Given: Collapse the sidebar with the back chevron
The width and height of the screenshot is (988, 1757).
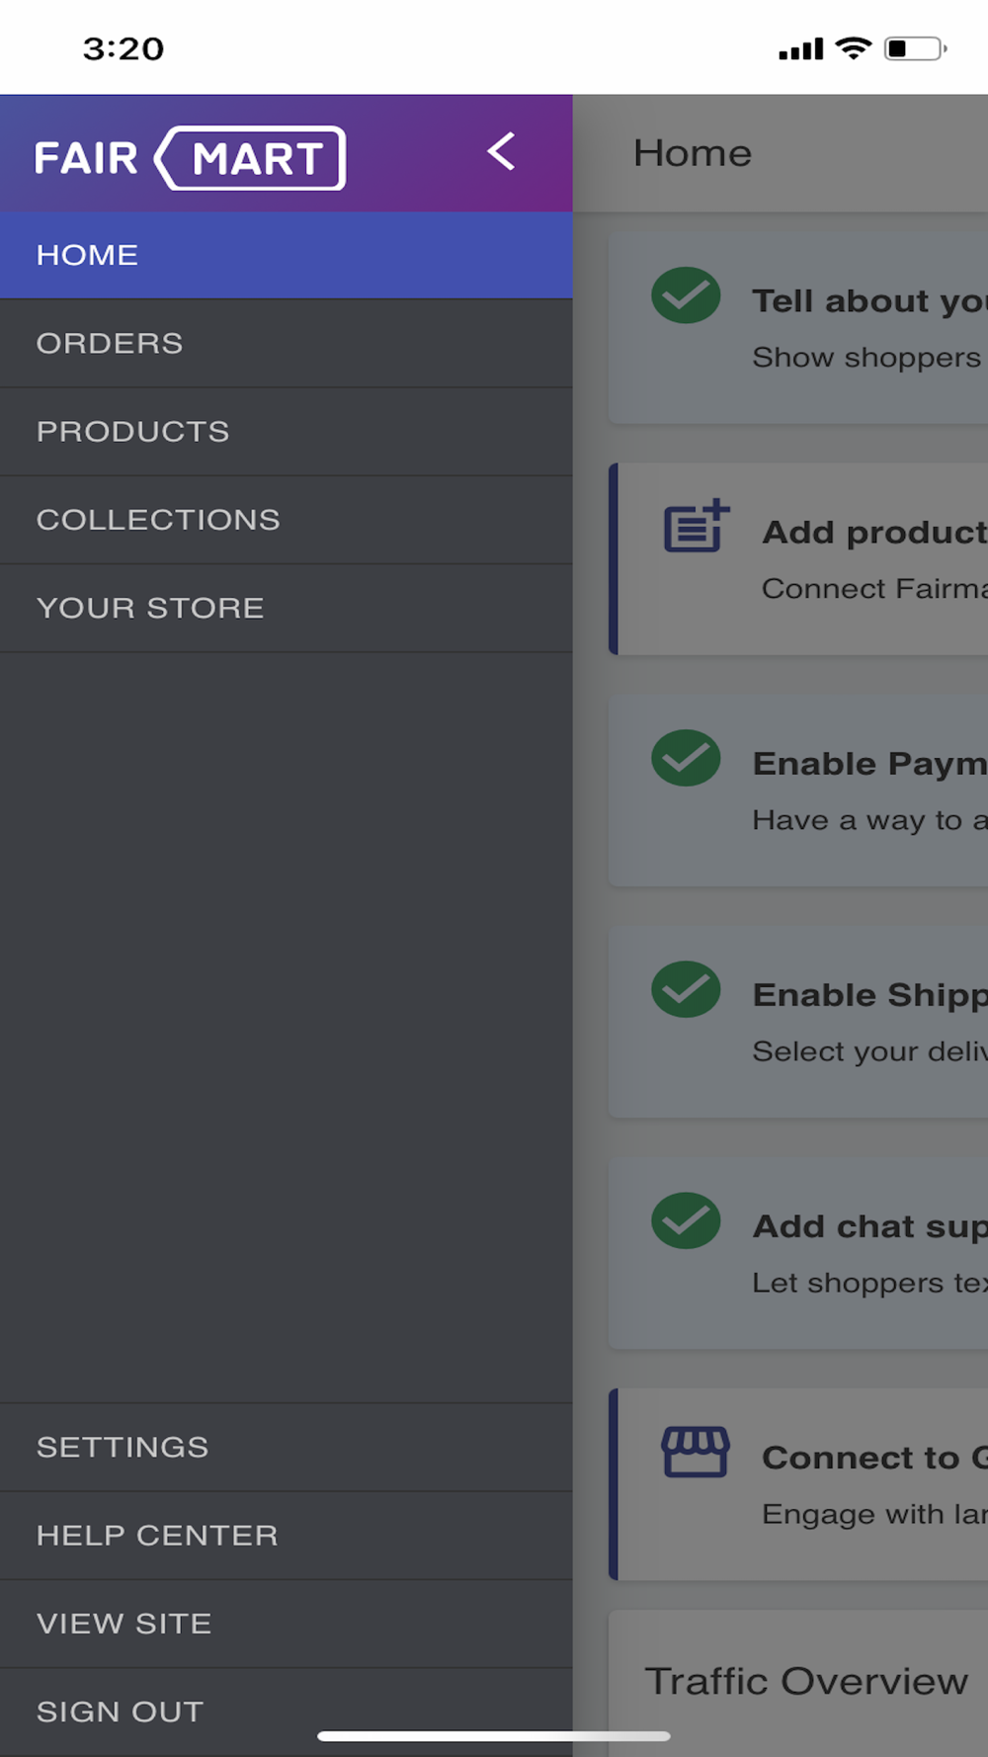Looking at the screenshot, I should click(501, 152).
